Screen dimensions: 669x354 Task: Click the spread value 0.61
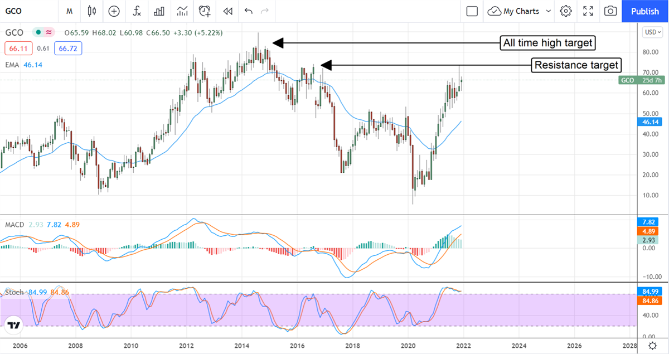(x=43, y=49)
